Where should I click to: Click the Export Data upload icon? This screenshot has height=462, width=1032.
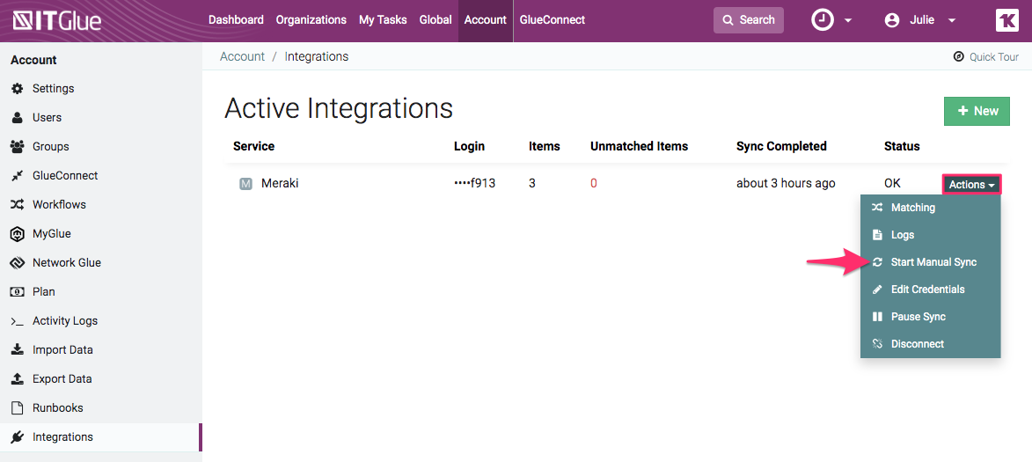tap(18, 378)
